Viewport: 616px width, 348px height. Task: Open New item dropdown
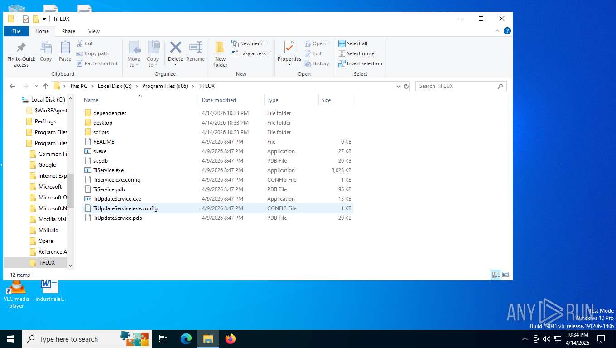pos(249,43)
